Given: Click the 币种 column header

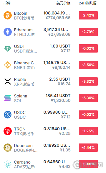Looking at the screenshot, I should click(7, 3).
